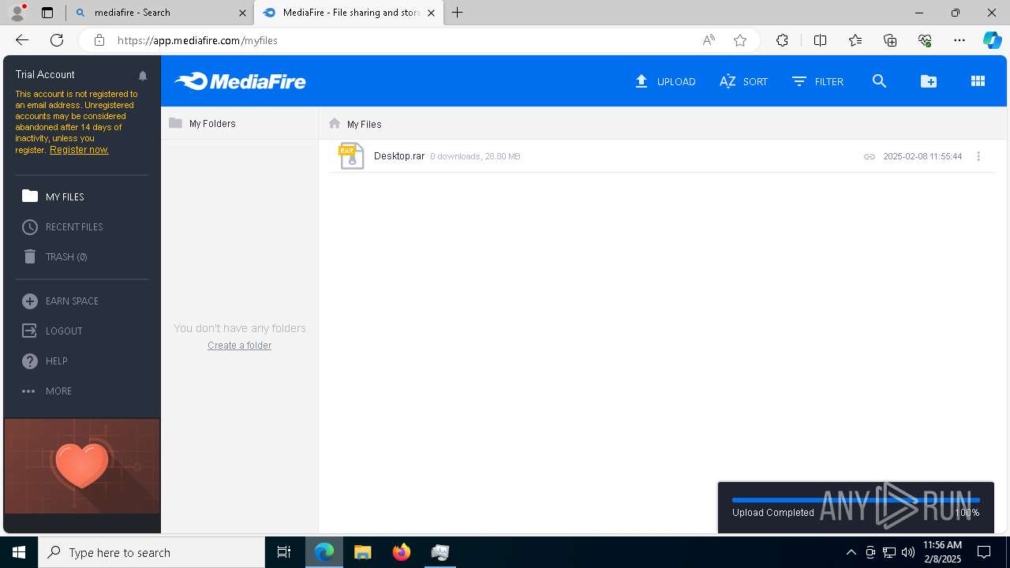This screenshot has height=568, width=1010.
Task: Open a new browser tab
Action: click(x=458, y=13)
